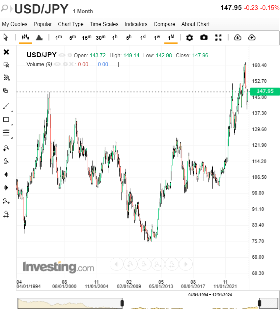Remove the Volume indicator with X

point(71,64)
